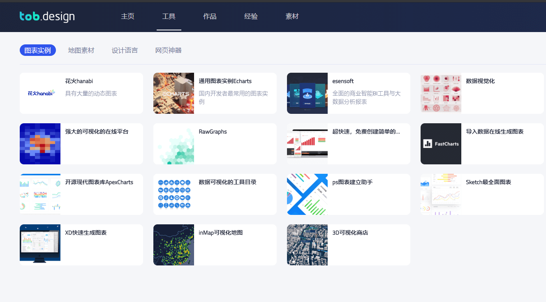Image resolution: width=546 pixels, height=302 pixels.
Task: Click the Sketch最全面图表 thumbnail
Action: pos(441,194)
